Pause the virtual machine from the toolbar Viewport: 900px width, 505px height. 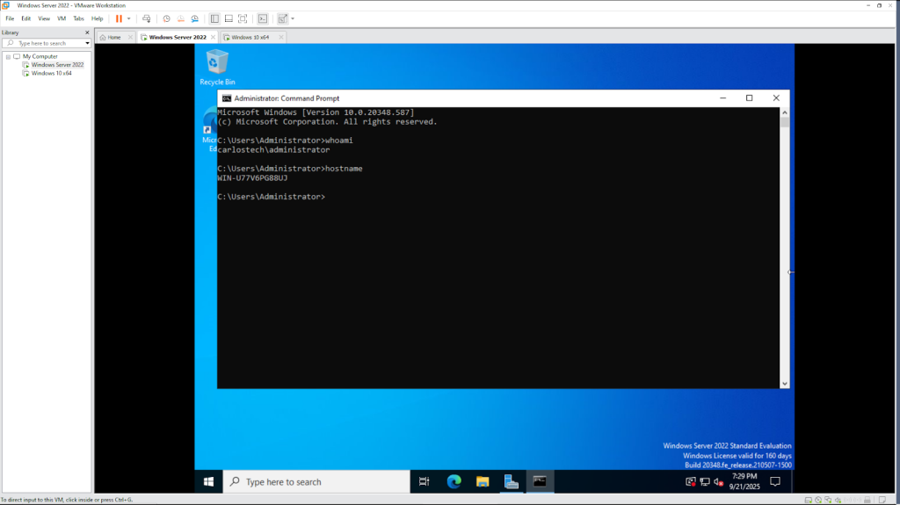[x=119, y=18]
